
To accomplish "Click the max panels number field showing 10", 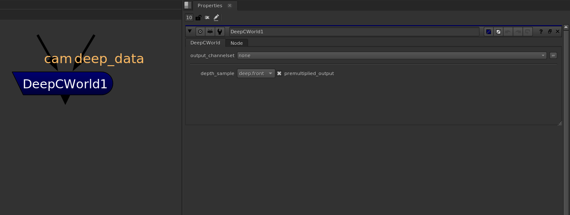I will [x=189, y=17].
